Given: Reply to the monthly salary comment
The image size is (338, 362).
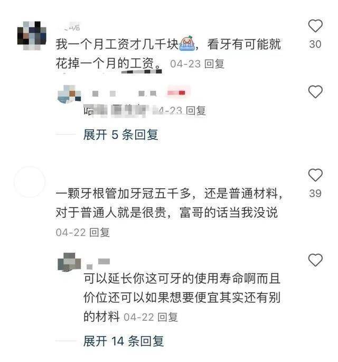Looking at the screenshot, I should (214, 64).
